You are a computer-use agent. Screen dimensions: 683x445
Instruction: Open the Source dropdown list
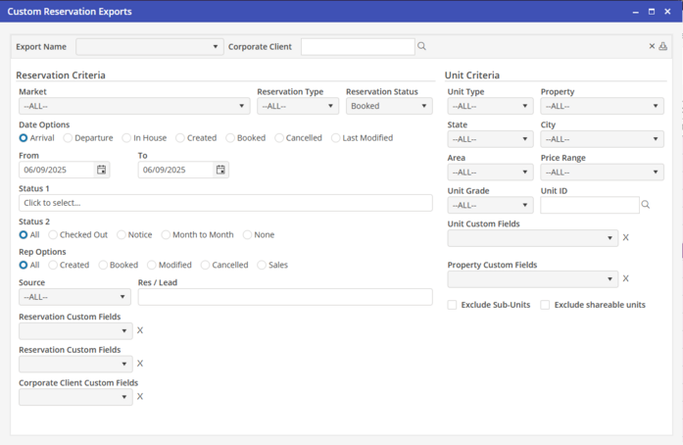pos(74,297)
